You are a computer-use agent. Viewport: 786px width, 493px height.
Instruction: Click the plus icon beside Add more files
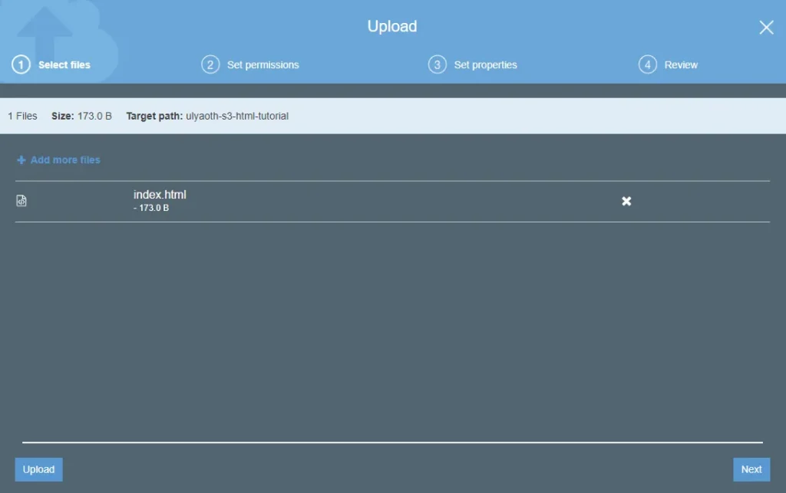tap(21, 160)
